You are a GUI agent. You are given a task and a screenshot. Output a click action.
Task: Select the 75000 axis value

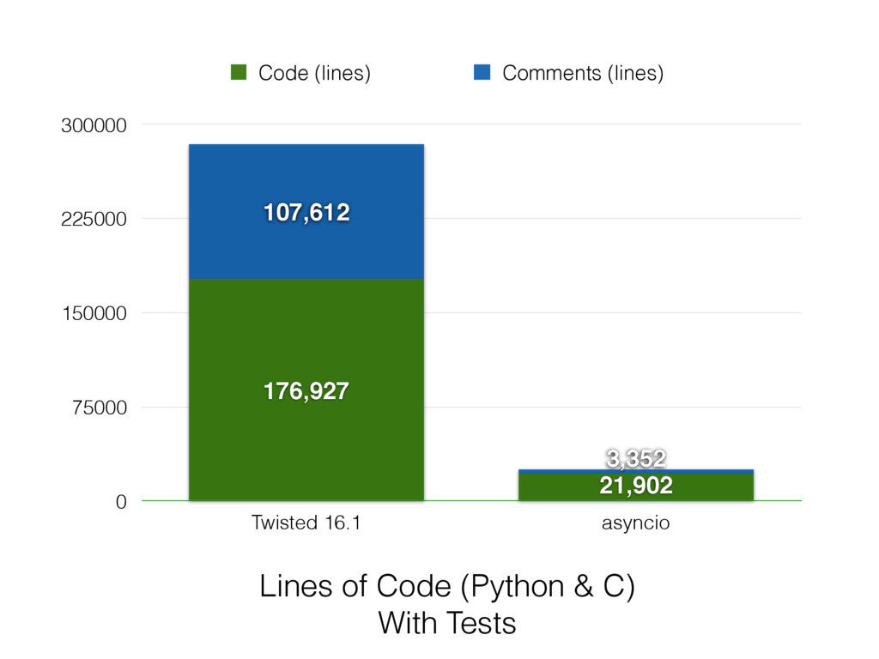[100, 408]
